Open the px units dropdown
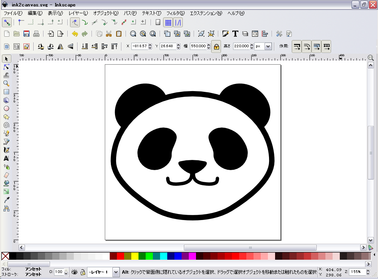378x279 pixels. [x=268, y=46]
